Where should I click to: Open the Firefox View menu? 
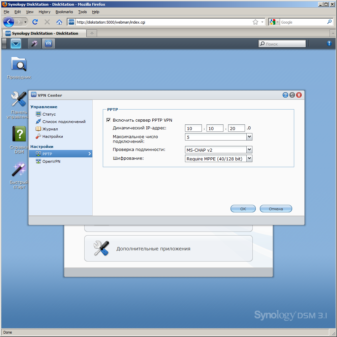(x=30, y=12)
